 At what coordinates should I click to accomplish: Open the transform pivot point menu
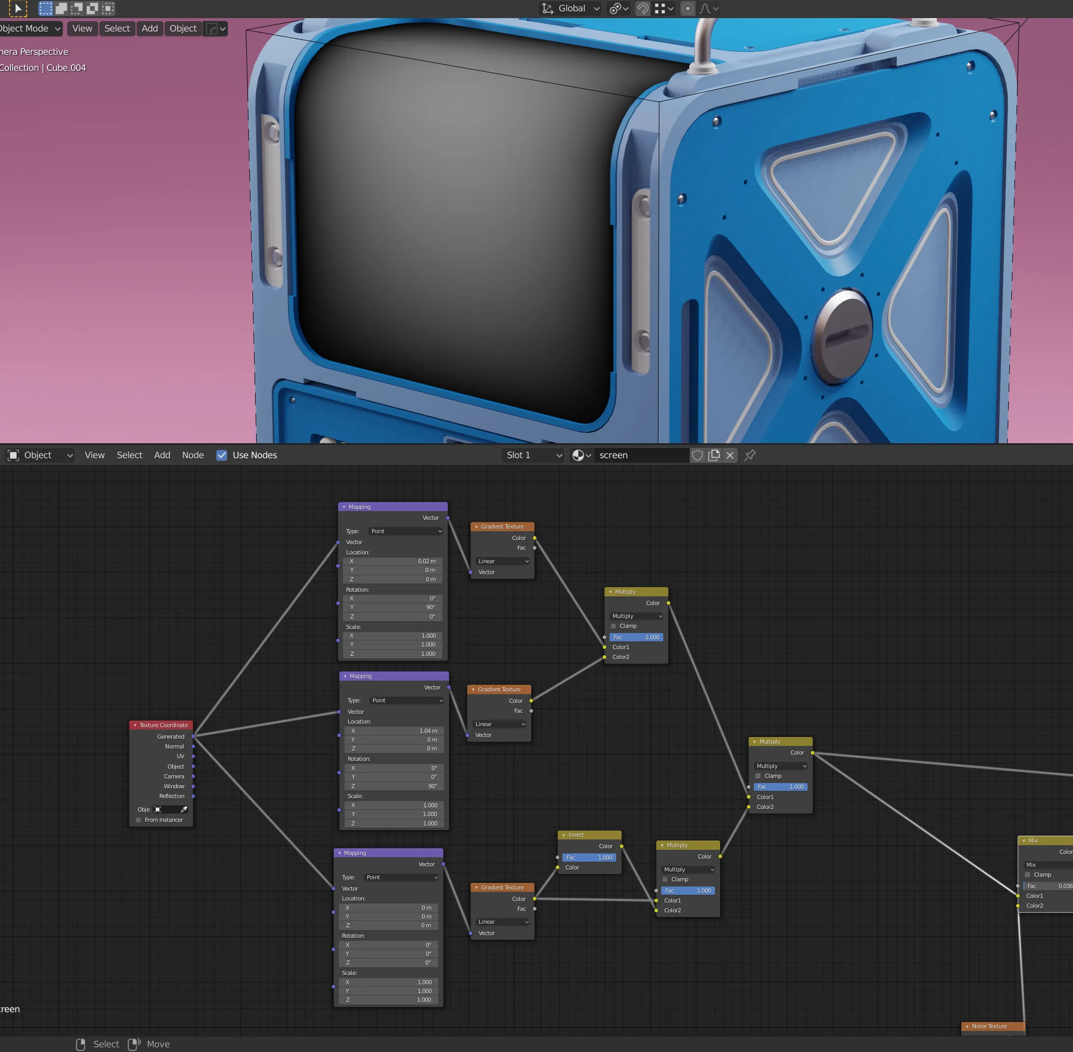pyautogui.click(x=618, y=8)
